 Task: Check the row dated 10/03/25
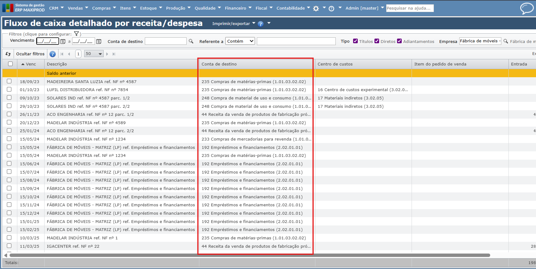[9, 237]
